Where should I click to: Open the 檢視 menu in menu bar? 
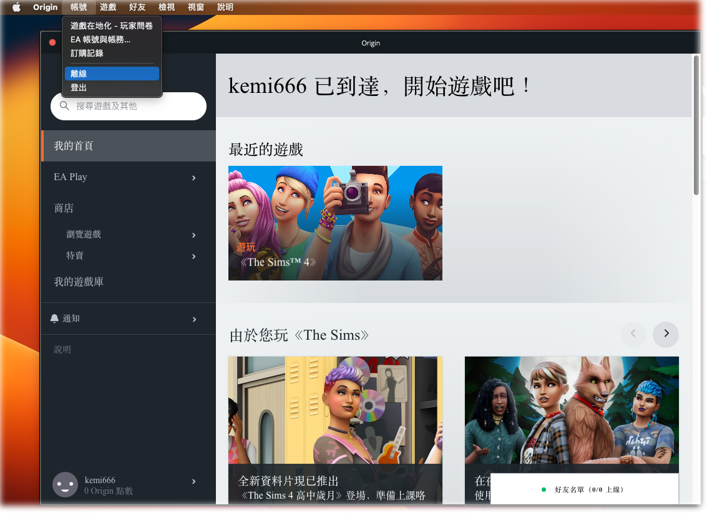tap(167, 7)
